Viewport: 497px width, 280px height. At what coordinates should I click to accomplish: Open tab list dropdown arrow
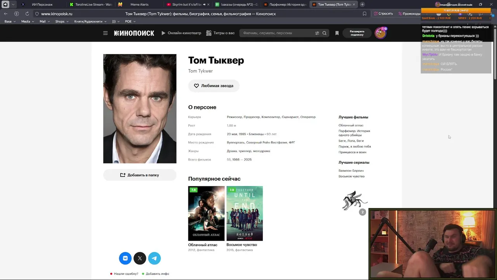pos(13,5)
